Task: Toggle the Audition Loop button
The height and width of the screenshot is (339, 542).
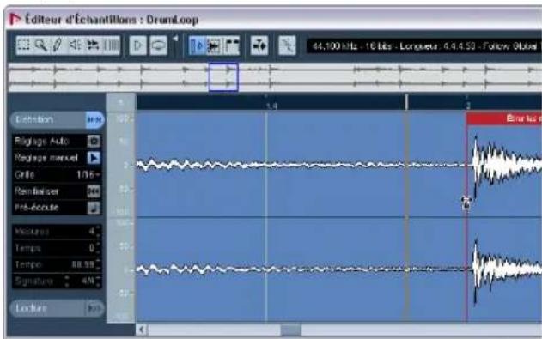Action: coord(159,45)
